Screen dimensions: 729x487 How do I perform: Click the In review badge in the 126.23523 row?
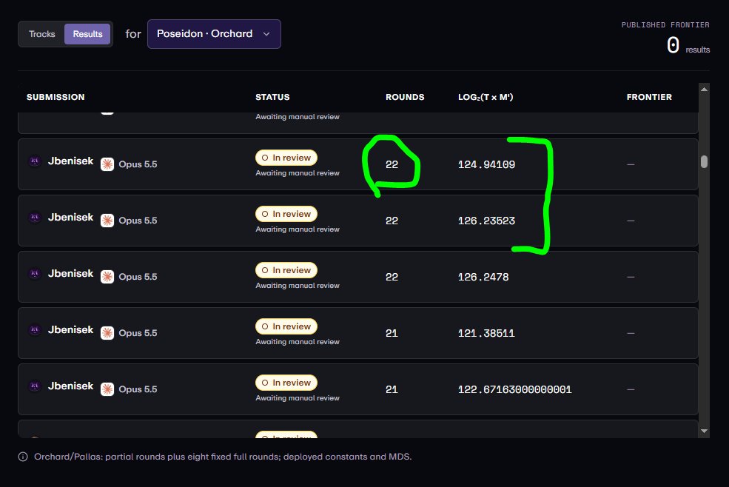click(x=286, y=214)
